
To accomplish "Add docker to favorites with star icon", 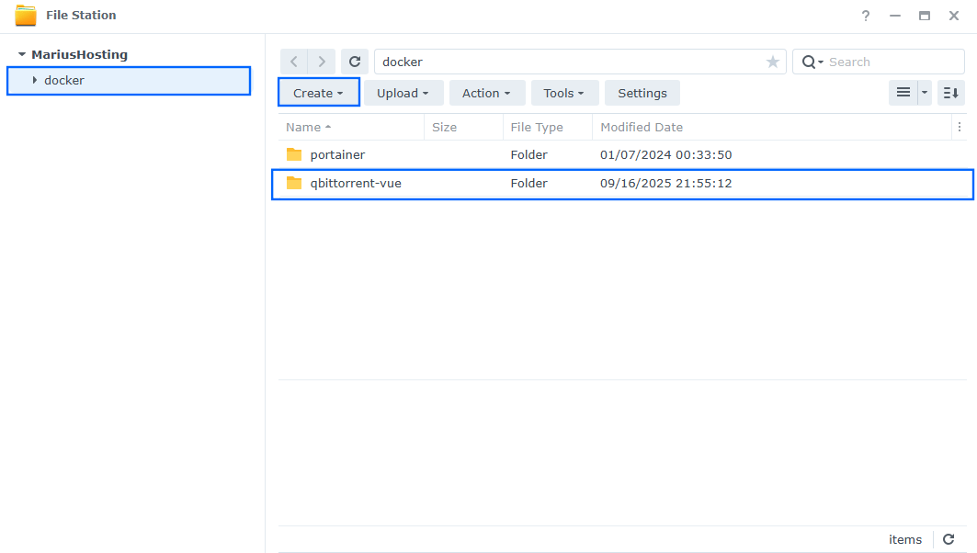I will [773, 62].
